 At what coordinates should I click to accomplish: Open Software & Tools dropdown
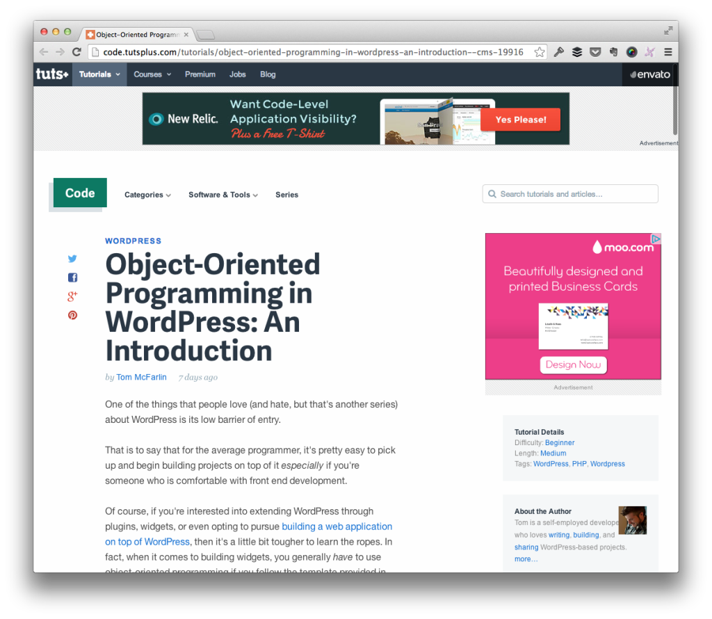223,195
